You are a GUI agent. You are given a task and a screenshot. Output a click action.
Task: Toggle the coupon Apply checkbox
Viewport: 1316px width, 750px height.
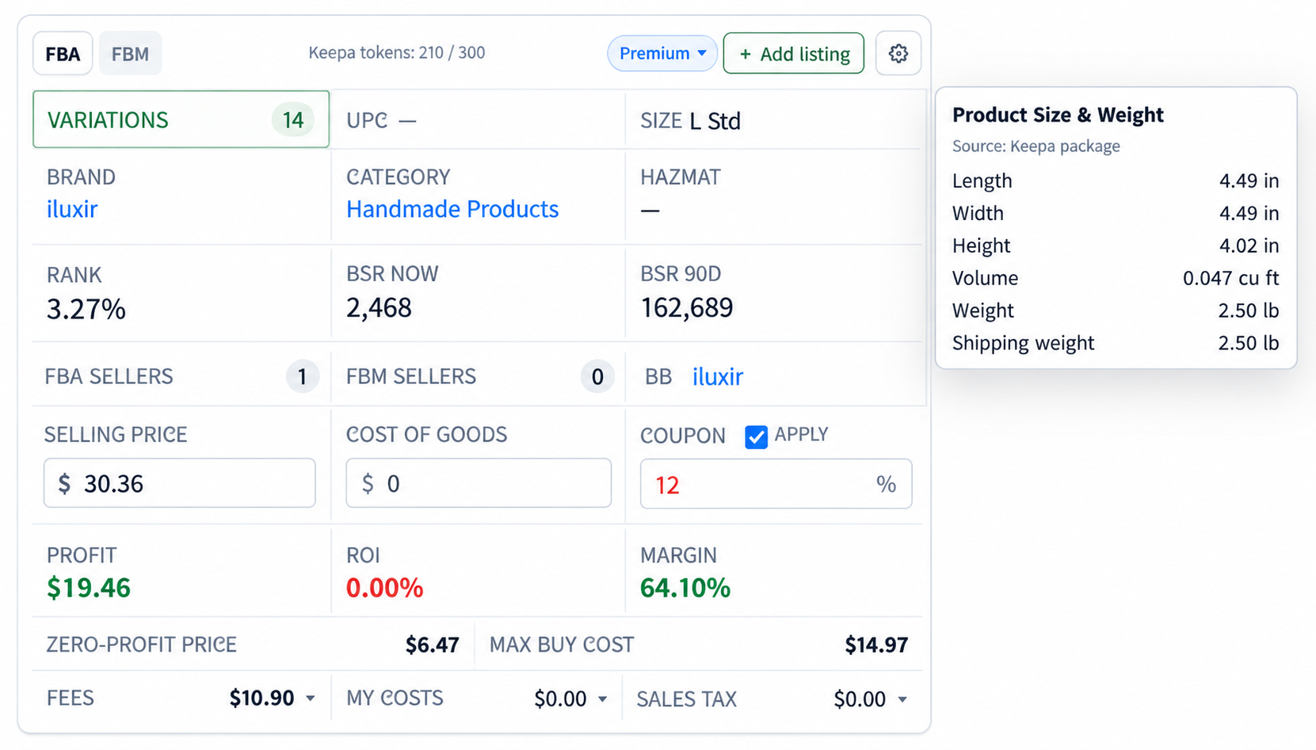(756, 436)
